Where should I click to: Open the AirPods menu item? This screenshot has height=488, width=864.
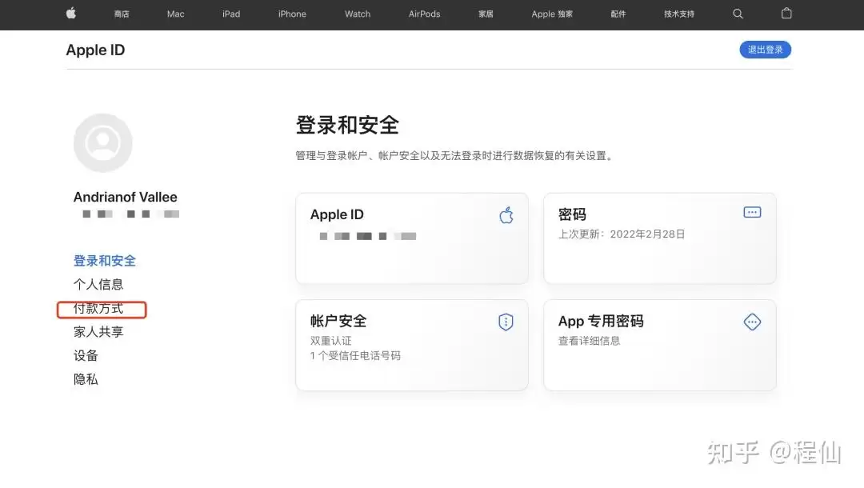pyautogui.click(x=423, y=14)
